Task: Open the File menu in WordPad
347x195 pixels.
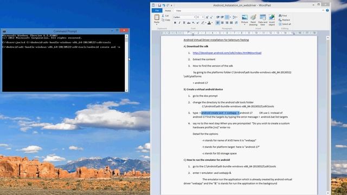Action: 157,11
